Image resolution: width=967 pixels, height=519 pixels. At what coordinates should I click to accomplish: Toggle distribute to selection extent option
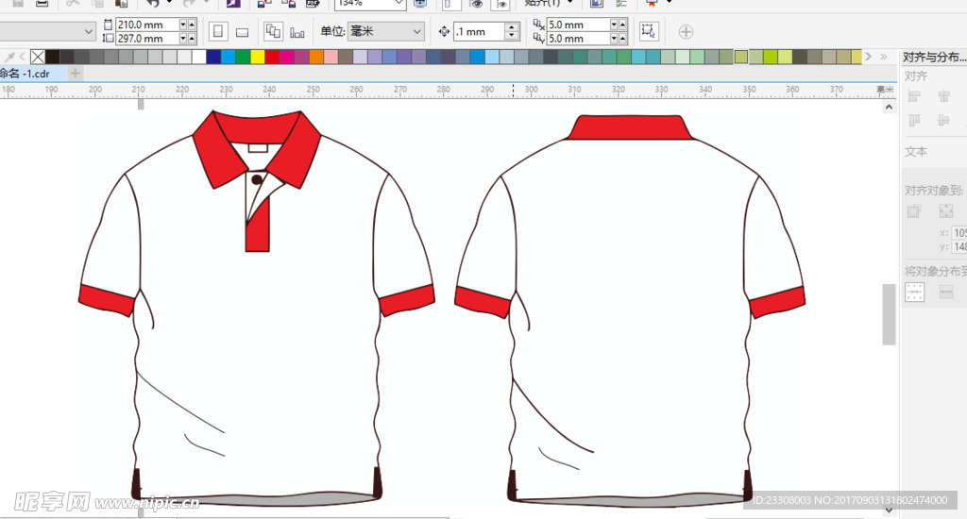914,293
